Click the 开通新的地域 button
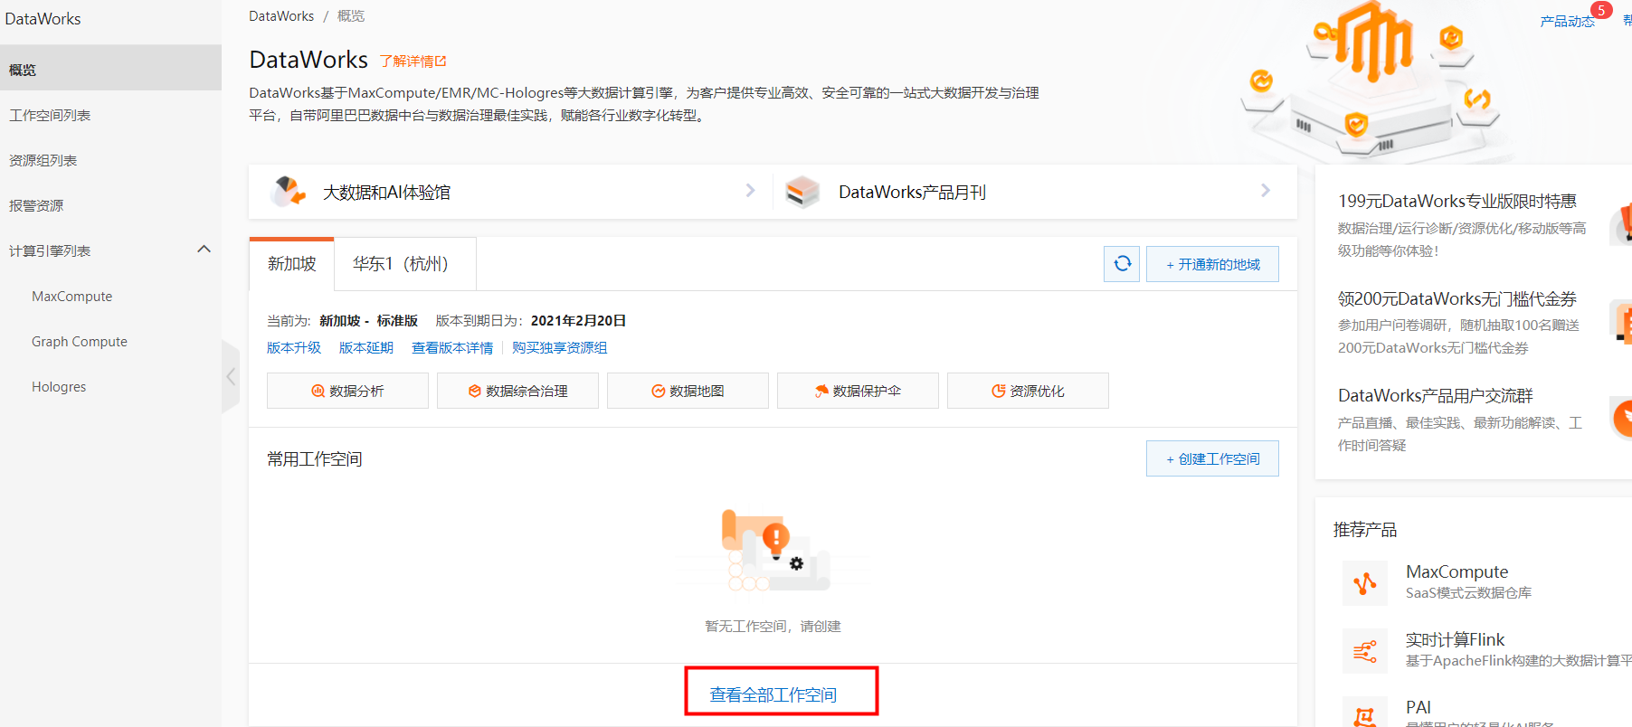Viewport: 1632px width, 727px height. click(1212, 264)
